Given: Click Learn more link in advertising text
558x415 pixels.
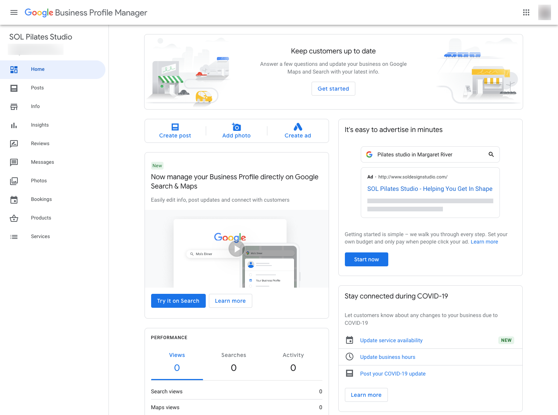Looking at the screenshot, I should [484, 242].
